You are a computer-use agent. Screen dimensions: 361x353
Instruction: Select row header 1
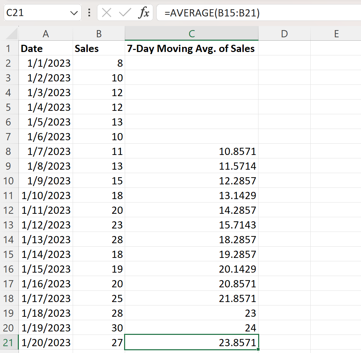pos(9,48)
